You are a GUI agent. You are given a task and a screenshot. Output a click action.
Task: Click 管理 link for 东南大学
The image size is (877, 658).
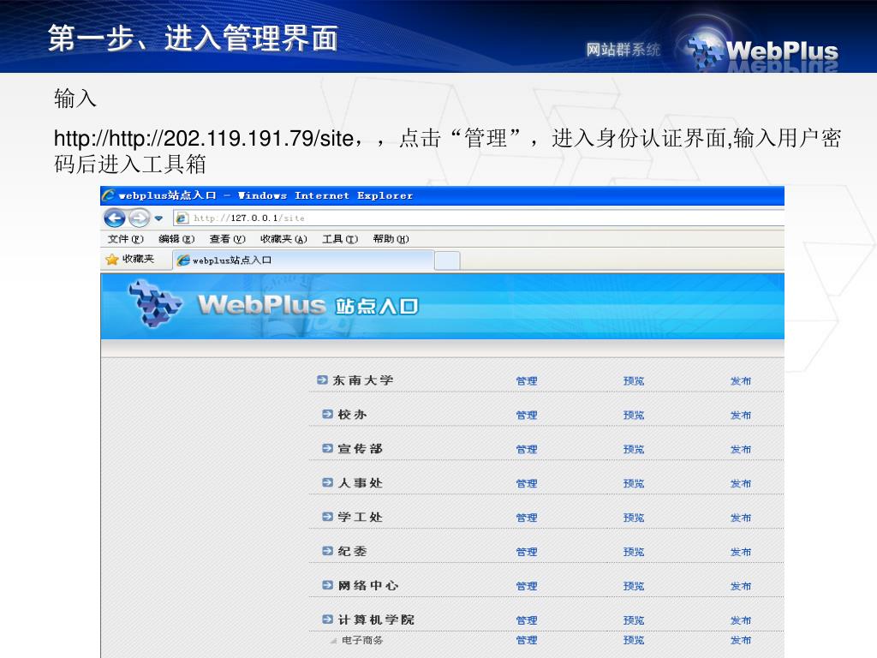[527, 381]
